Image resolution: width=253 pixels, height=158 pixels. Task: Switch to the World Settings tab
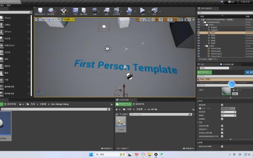point(227,64)
